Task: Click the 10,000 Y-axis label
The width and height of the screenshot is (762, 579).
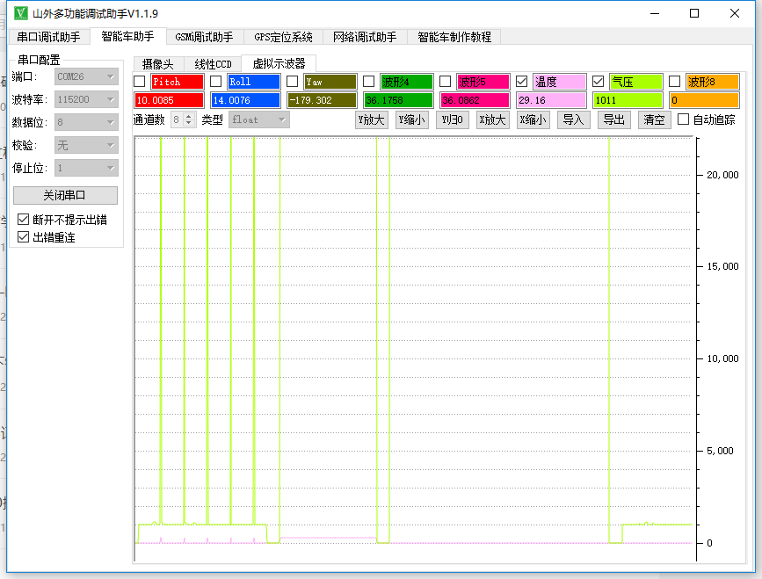Action: [x=722, y=358]
